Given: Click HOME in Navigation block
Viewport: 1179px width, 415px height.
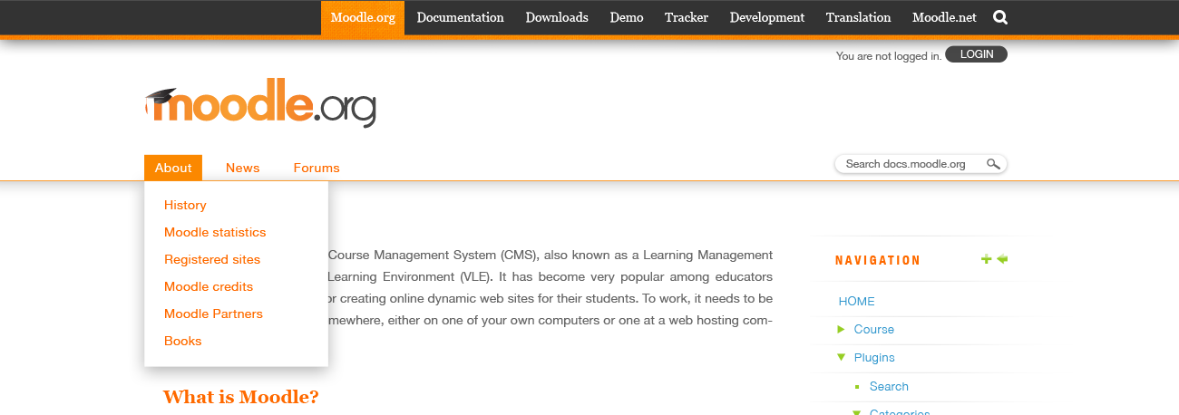Looking at the screenshot, I should coord(857,302).
